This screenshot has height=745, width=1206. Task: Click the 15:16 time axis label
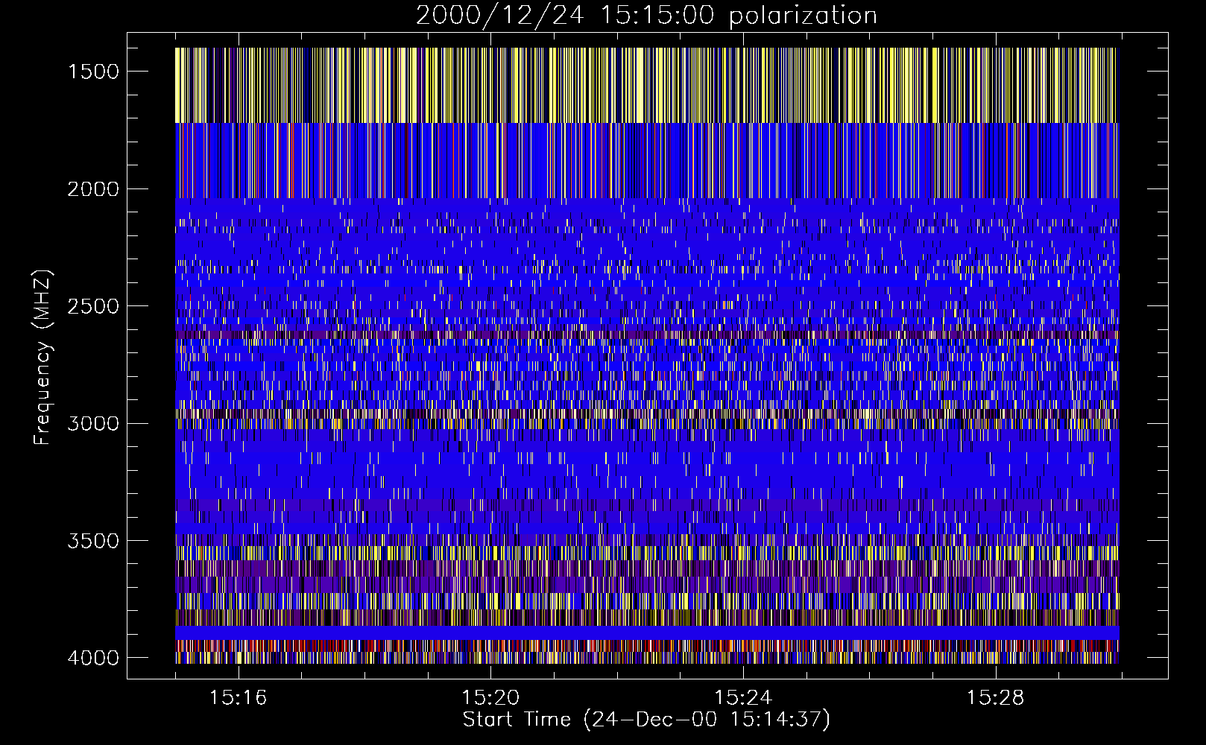coord(238,697)
